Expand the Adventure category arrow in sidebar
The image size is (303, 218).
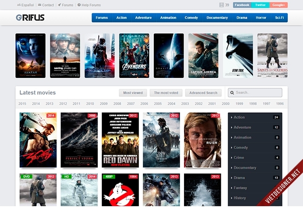point(232,127)
